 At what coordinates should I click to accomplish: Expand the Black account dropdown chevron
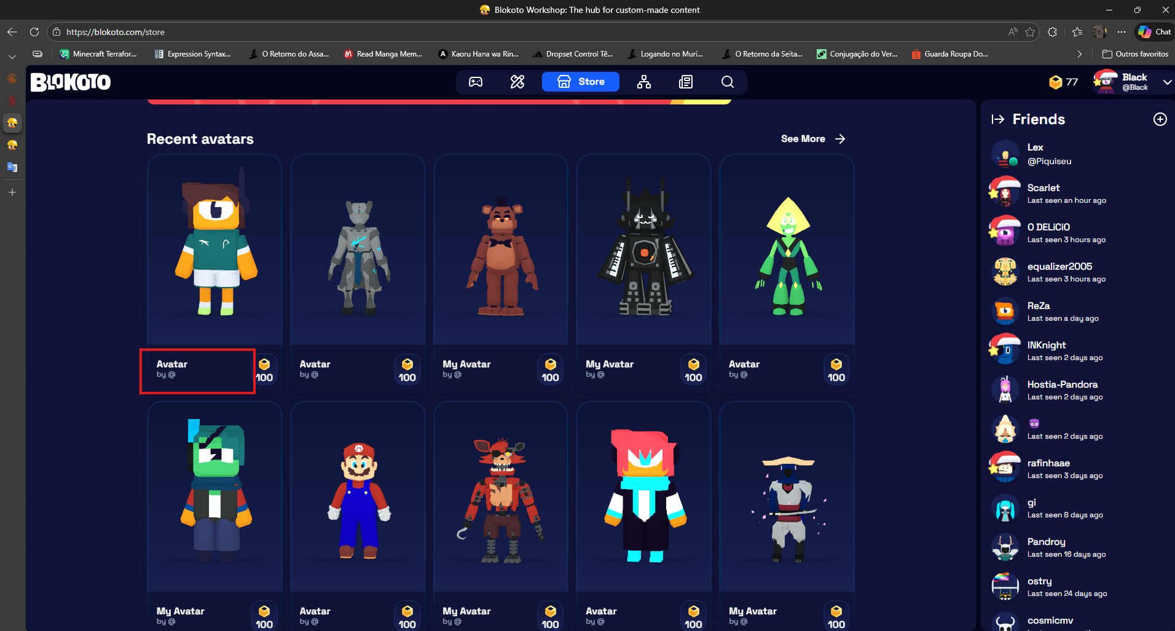pos(1166,82)
